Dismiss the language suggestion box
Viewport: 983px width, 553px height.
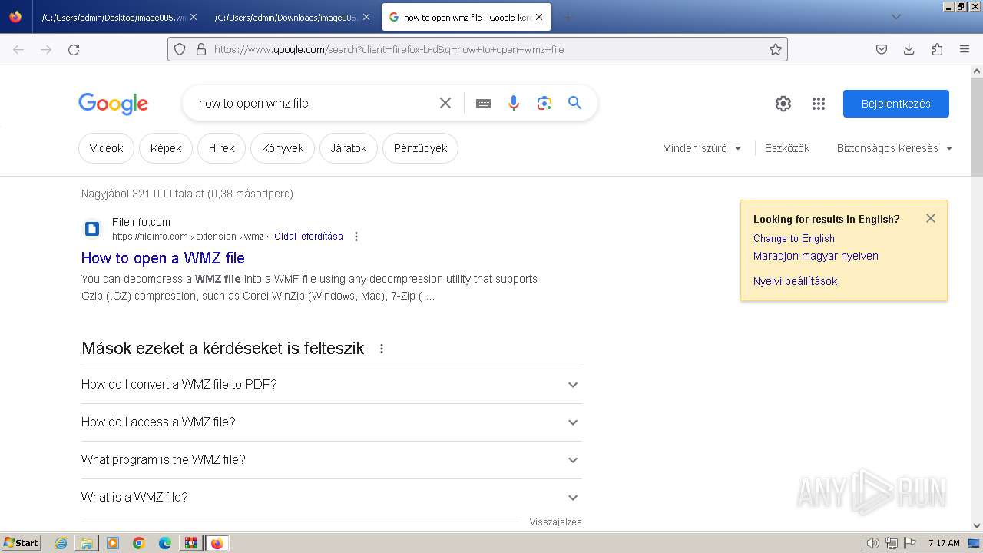[x=931, y=218]
